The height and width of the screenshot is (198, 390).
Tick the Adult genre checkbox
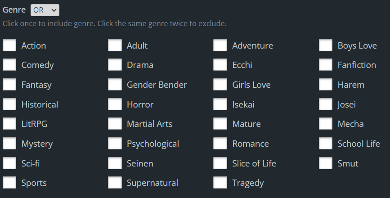click(115, 45)
